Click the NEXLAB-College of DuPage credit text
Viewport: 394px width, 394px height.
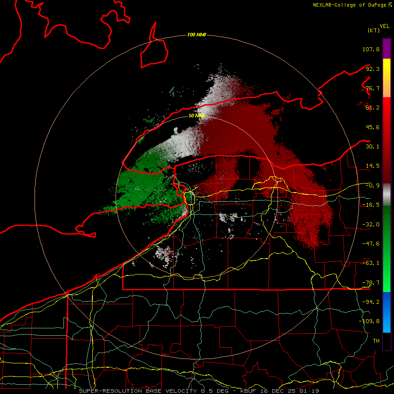pos(352,5)
